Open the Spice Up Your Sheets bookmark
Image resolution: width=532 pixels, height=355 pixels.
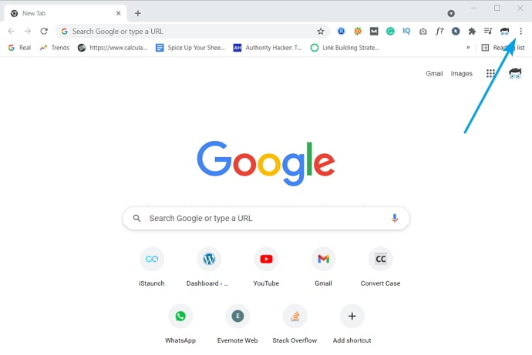(190, 48)
